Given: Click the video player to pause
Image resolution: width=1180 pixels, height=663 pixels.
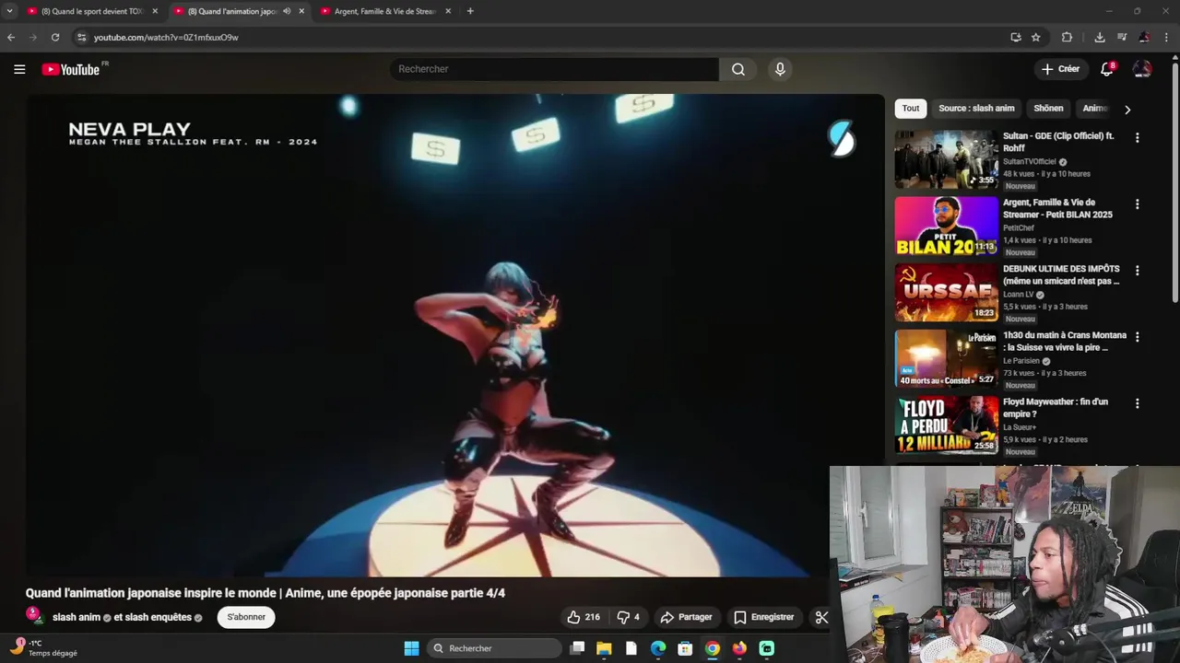Looking at the screenshot, I should coord(455,335).
